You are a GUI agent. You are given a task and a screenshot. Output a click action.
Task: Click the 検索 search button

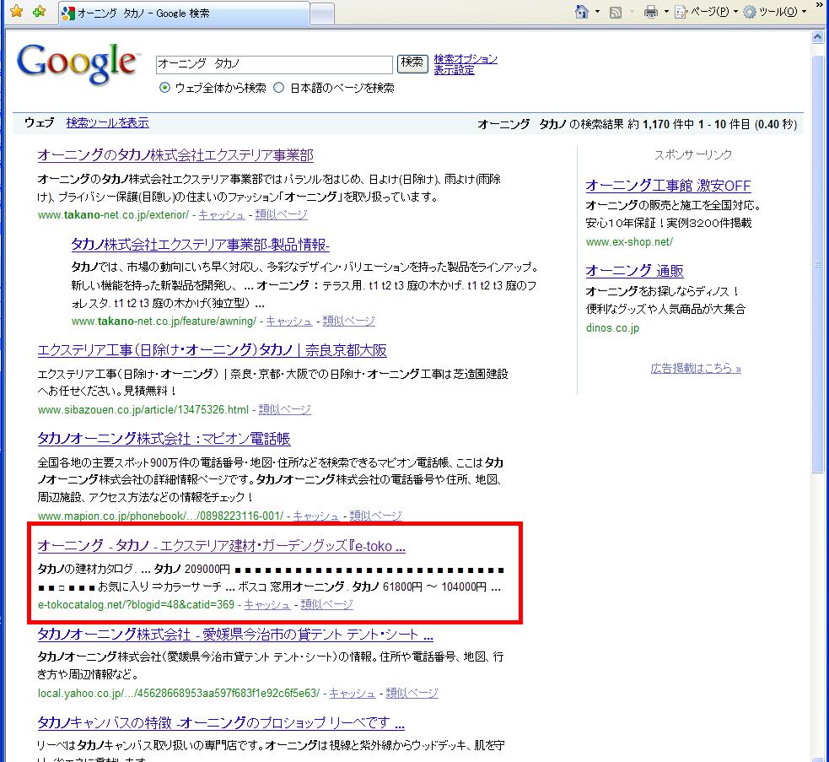click(412, 63)
